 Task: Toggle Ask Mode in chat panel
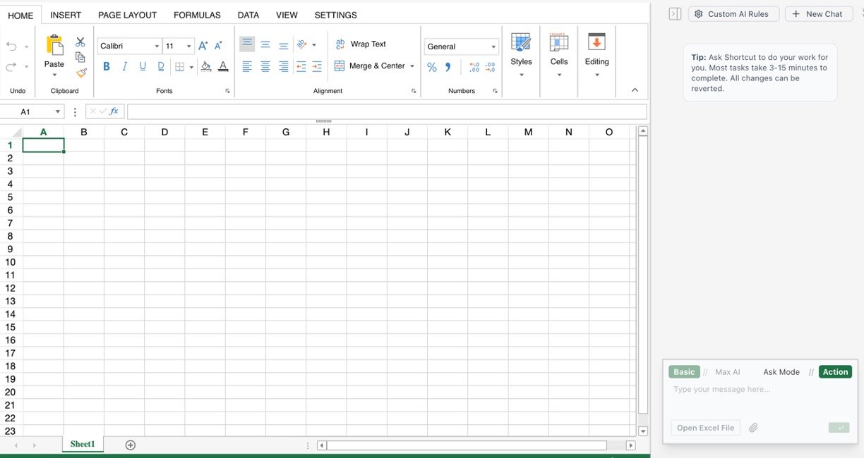click(x=781, y=372)
